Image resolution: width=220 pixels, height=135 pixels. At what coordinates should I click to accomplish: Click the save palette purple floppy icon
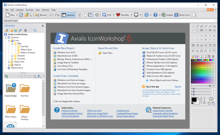click(x=197, y=57)
